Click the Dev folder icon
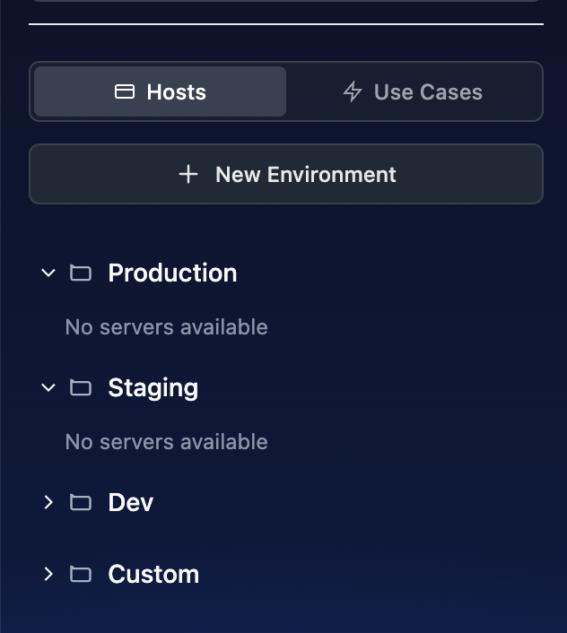The image size is (567, 633). pyautogui.click(x=81, y=502)
